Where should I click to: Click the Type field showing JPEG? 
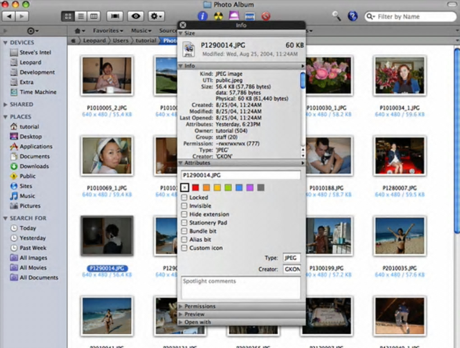(292, 258)
